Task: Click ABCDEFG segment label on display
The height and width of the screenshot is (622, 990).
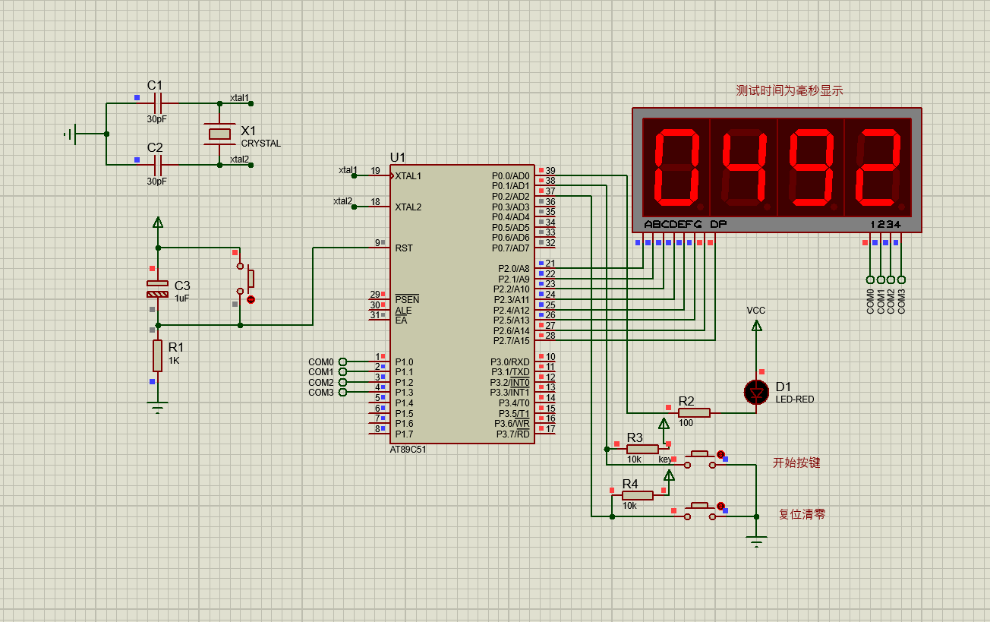Action: tap(673, 225)
